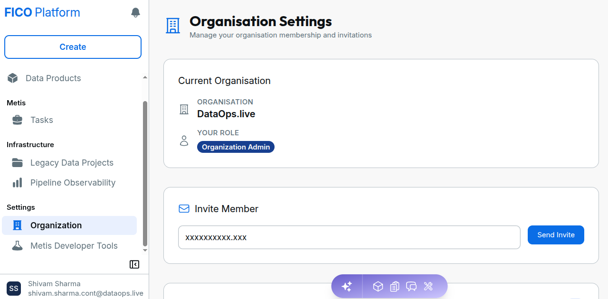Click the DataOps.live organisation name

(x=226, y=114)
